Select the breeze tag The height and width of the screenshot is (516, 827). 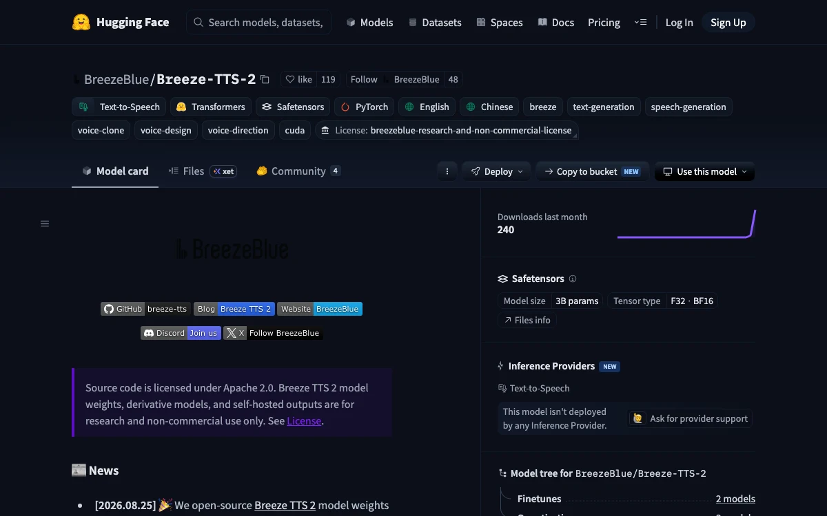pyautogui.click(x=543, y=107)
